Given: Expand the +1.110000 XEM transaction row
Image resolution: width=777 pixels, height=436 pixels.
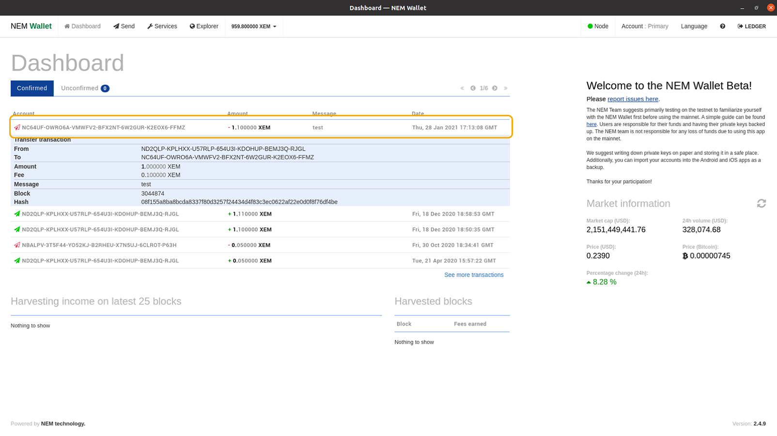Looking at the screenshot, I should 260,214.
